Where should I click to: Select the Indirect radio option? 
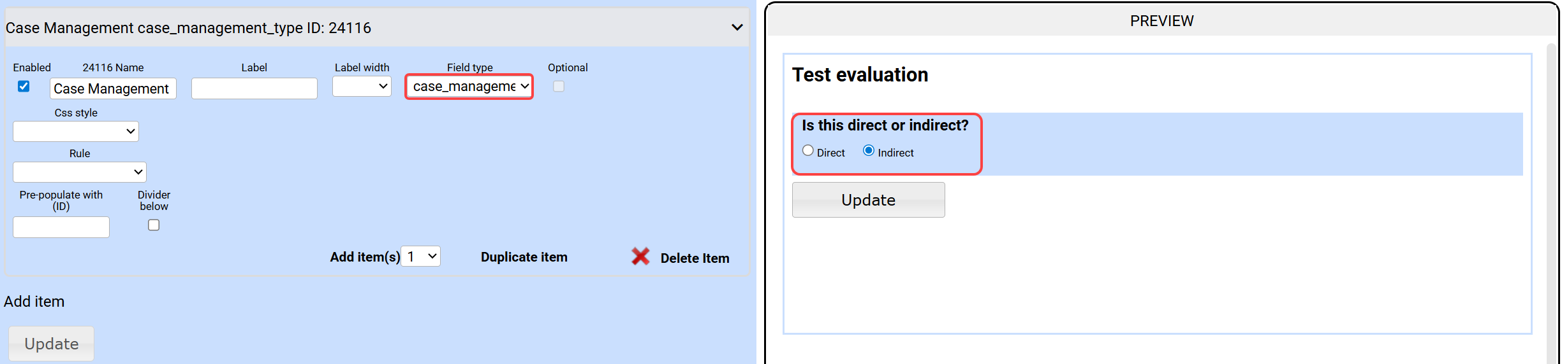click(x=869, y=151)
